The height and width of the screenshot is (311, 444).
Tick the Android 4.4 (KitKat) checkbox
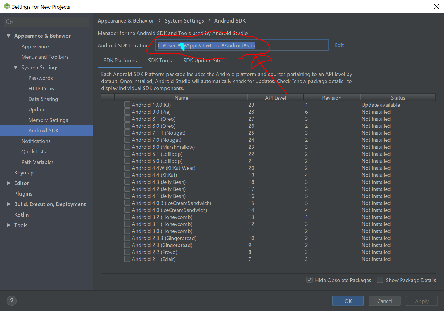point(127,175)
